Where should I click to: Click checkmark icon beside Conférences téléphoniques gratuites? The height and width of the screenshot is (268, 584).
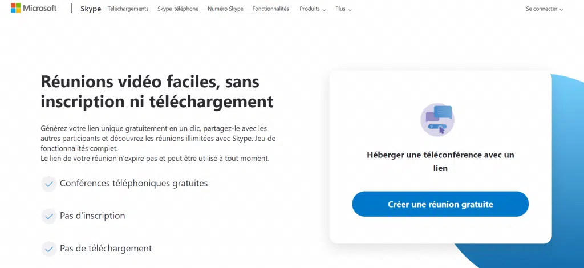(x=49, y=184)
